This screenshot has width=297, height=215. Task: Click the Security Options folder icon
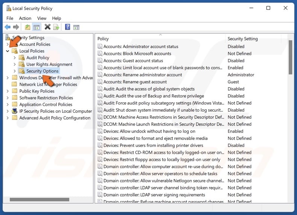pyautogui.click(x=21, y=71)
